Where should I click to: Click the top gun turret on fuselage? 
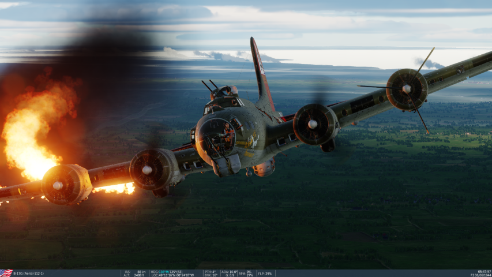[x=223, y=92]
